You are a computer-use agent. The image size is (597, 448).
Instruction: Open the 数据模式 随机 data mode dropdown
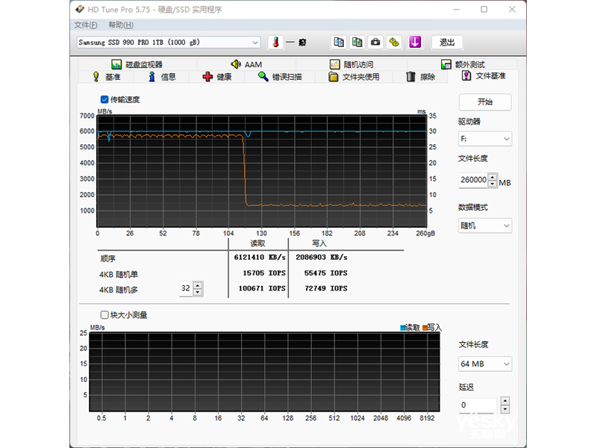pos(485,225)
